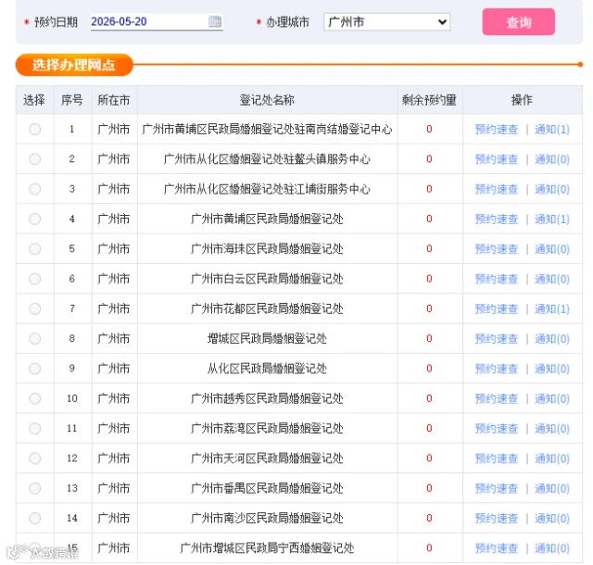
Task: Click 预约速查 for 白云区 row
Action: tap(497, 279)
